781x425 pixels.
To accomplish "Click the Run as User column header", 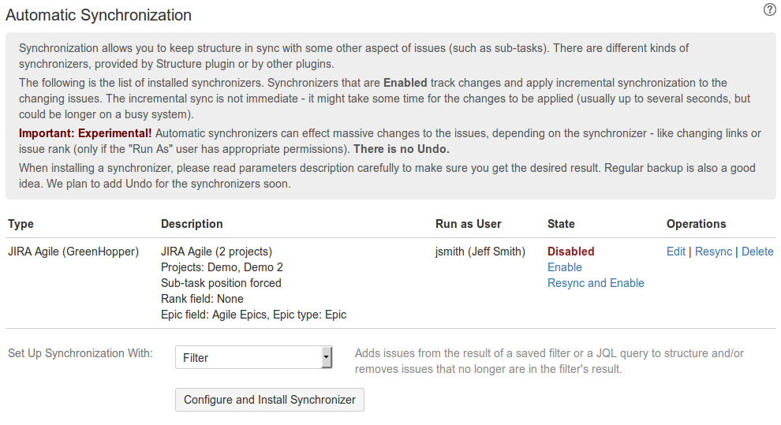I will pyautogui.click(x=469, y=224).
